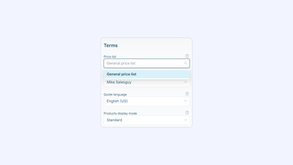Click the Terms heading
This screenshot has width=293, height=165.
(111, 46)
